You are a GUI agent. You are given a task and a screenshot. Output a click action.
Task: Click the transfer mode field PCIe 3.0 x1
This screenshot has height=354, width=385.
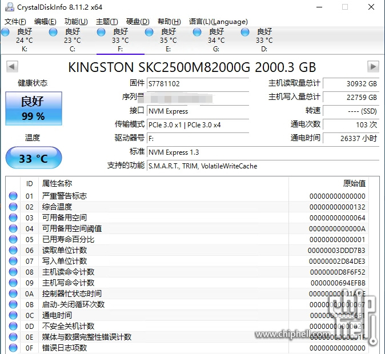coord(198,125)
